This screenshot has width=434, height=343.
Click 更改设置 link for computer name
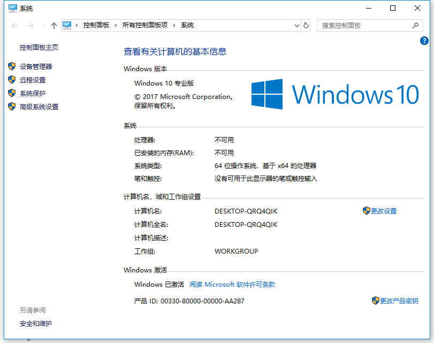click(384, 211)
